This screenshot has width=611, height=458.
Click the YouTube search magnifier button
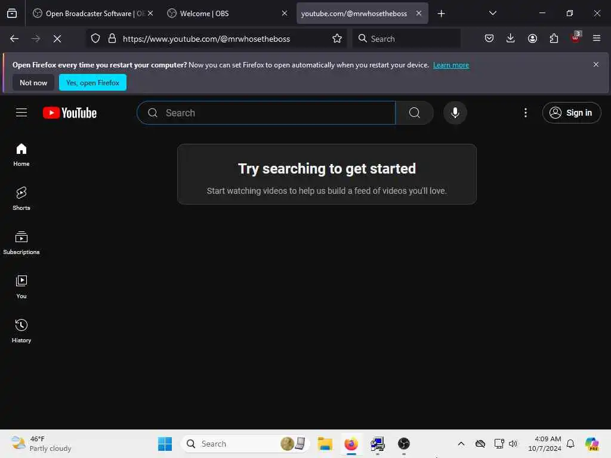pyautogui.click(x=415, y=113)
